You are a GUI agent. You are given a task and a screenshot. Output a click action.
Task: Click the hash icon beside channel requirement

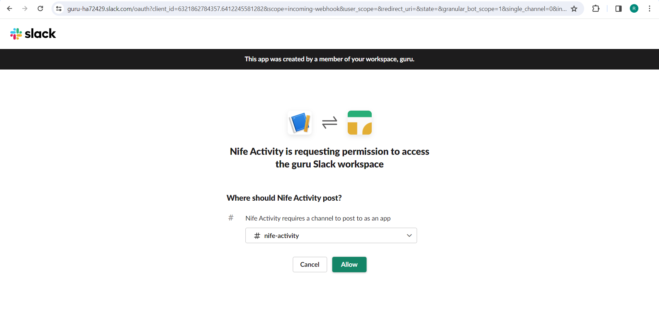[x=231, y=218]
